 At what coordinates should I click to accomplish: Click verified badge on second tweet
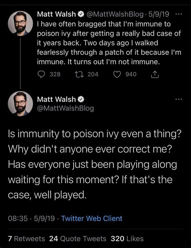[81, 99]
